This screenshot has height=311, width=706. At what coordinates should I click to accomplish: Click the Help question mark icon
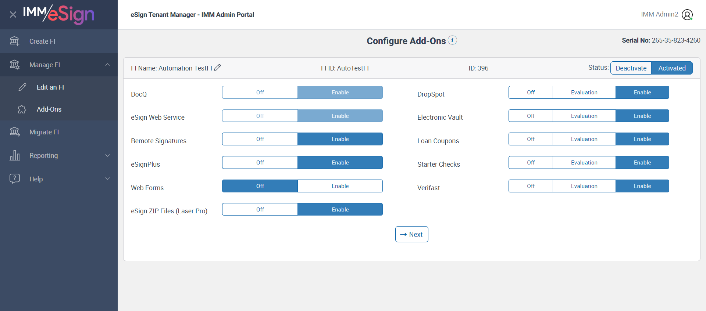[14, 179]
